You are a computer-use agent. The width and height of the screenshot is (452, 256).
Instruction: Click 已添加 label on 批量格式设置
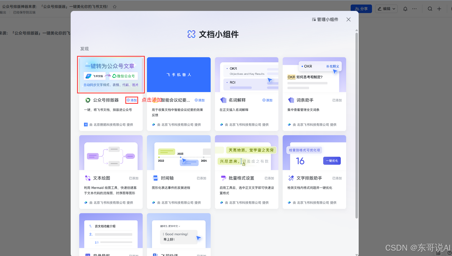[x=269, y=178]
